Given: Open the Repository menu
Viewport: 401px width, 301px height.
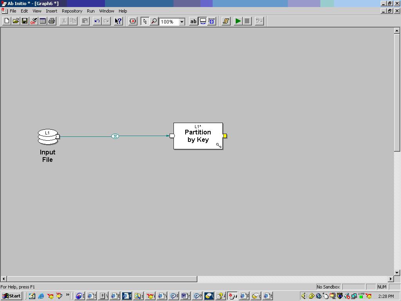Looking at the screenshot, I should [72, 11].
